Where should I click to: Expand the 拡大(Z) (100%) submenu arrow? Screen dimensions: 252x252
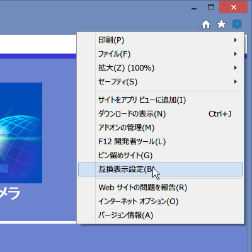coord(236,68)
